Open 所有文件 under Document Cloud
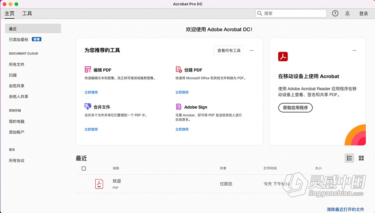This screenshot has height=213, width=375. 16,64
